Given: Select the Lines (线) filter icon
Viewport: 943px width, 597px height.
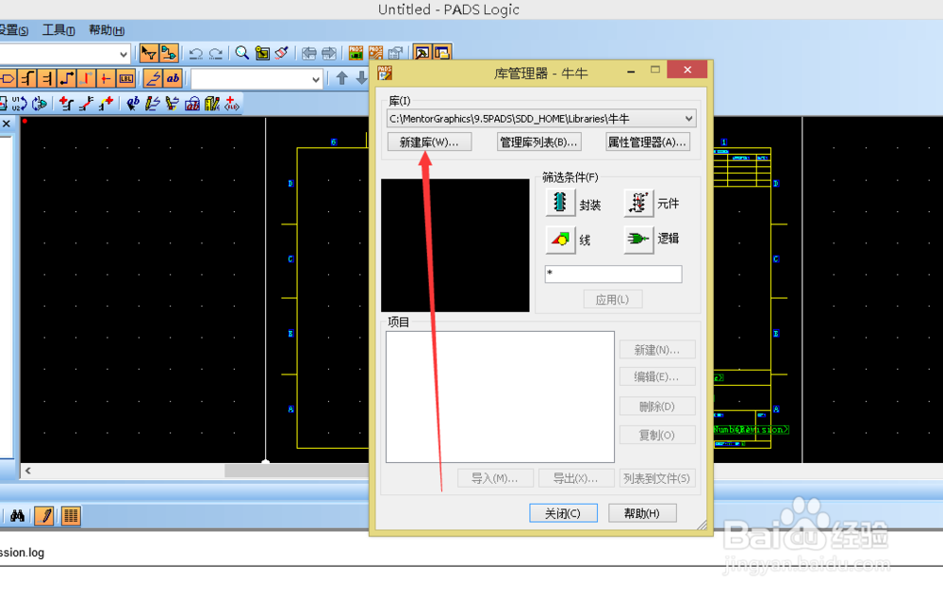Looking at the screenshot, I should 560,240.
